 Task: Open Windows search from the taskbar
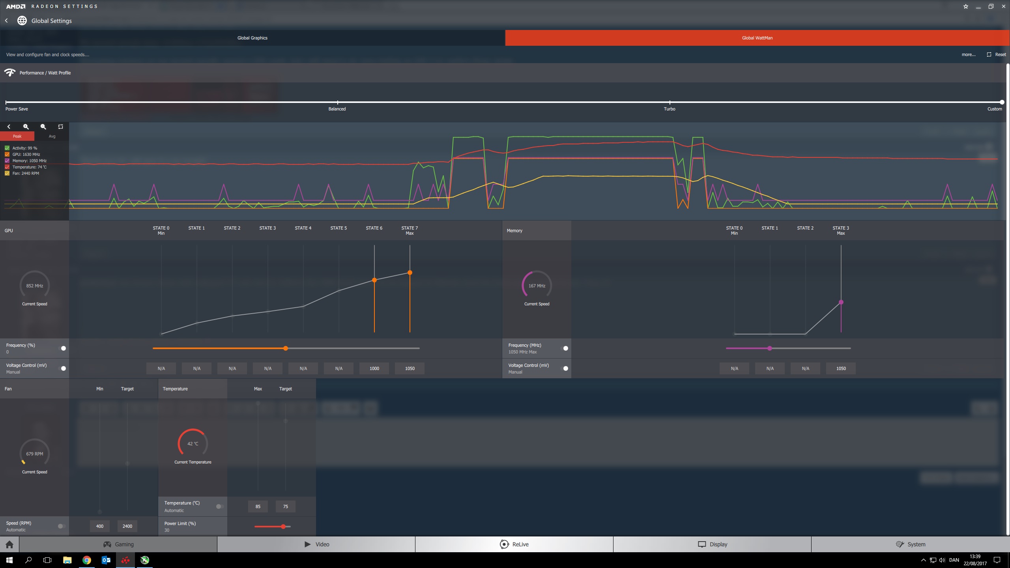tap(28, 560)
